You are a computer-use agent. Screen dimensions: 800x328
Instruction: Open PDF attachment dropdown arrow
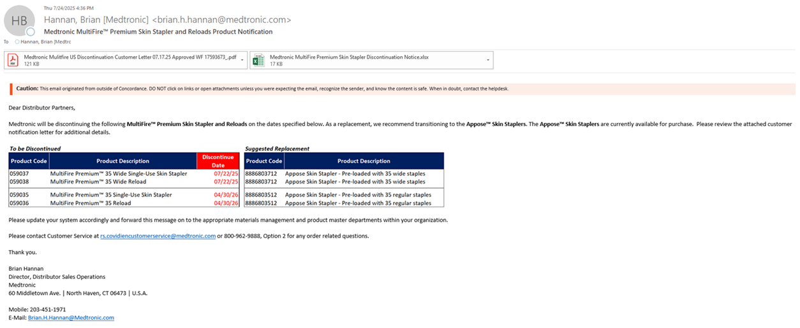coord(243,60)
